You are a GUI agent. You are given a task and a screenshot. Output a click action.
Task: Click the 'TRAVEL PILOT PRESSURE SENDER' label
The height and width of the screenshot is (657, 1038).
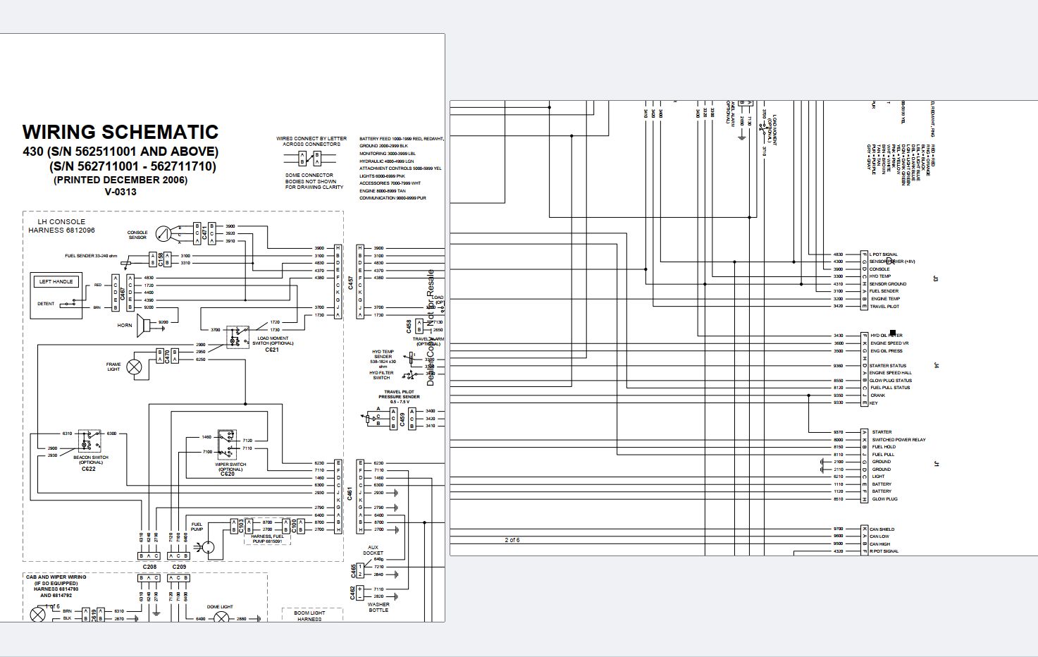399,394
